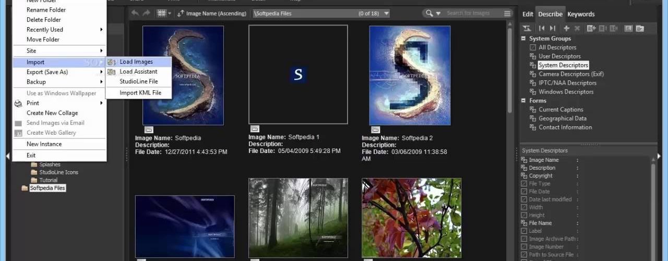Click the magnifier search icon

(430, 14)
